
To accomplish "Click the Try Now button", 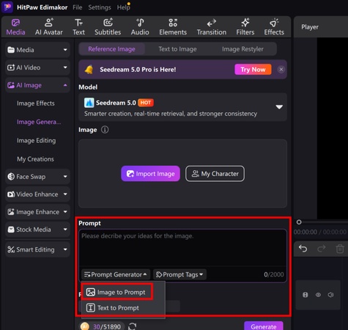I will pyautogui.click(x=253, y=70).
